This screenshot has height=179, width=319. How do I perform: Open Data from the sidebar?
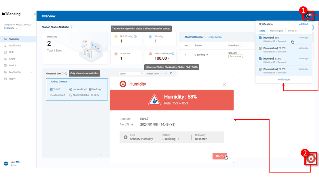12,52
